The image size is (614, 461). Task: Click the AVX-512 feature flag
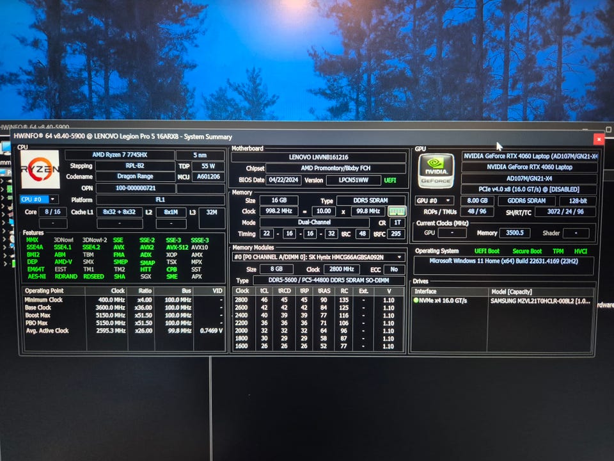[177, 247]
